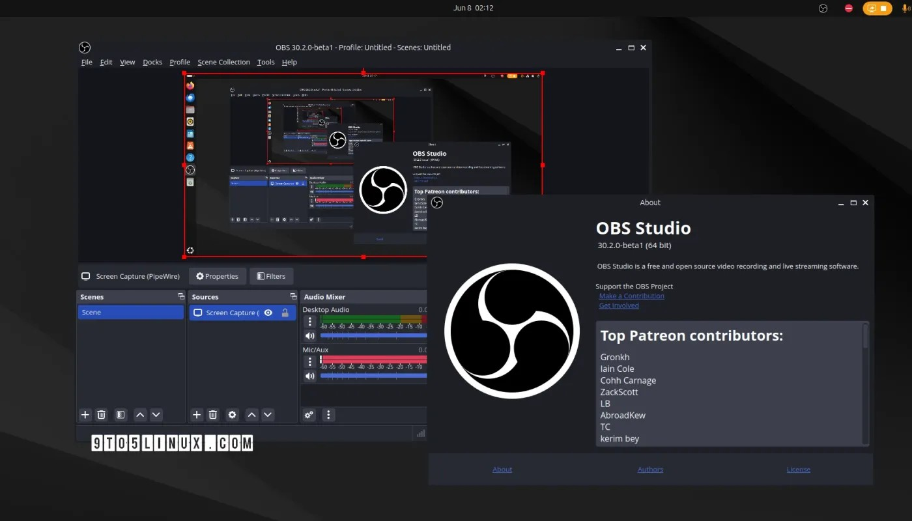The width and height of the screenshot is (912, 521).
Task: Click the large OBS logo in About dialog
Action: click(512, 331)
